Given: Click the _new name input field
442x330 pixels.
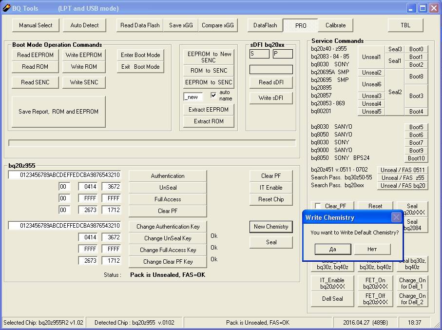Looking at the screenshot, I should 193,97.
